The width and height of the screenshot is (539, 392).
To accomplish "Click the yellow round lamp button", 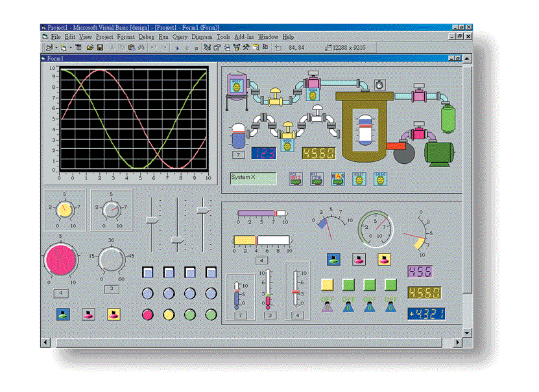I will tap(169, 314).
